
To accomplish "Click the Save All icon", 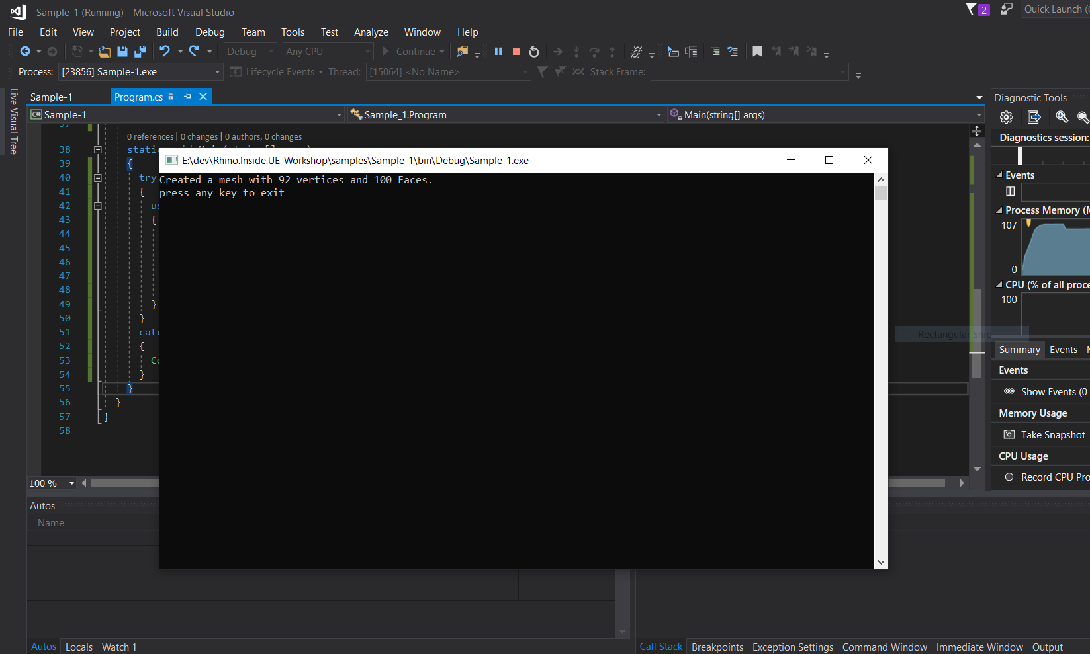I will (140, 52).
